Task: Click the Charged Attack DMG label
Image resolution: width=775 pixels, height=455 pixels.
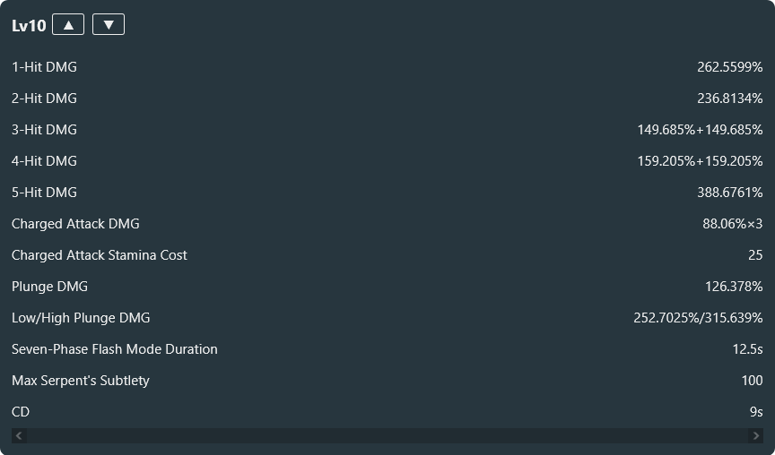Action: 75,224
